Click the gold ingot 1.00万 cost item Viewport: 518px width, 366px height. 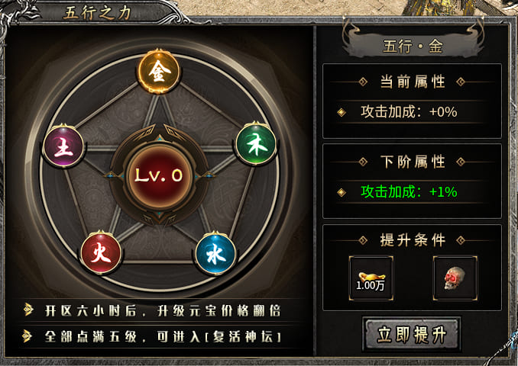[371, 278]
